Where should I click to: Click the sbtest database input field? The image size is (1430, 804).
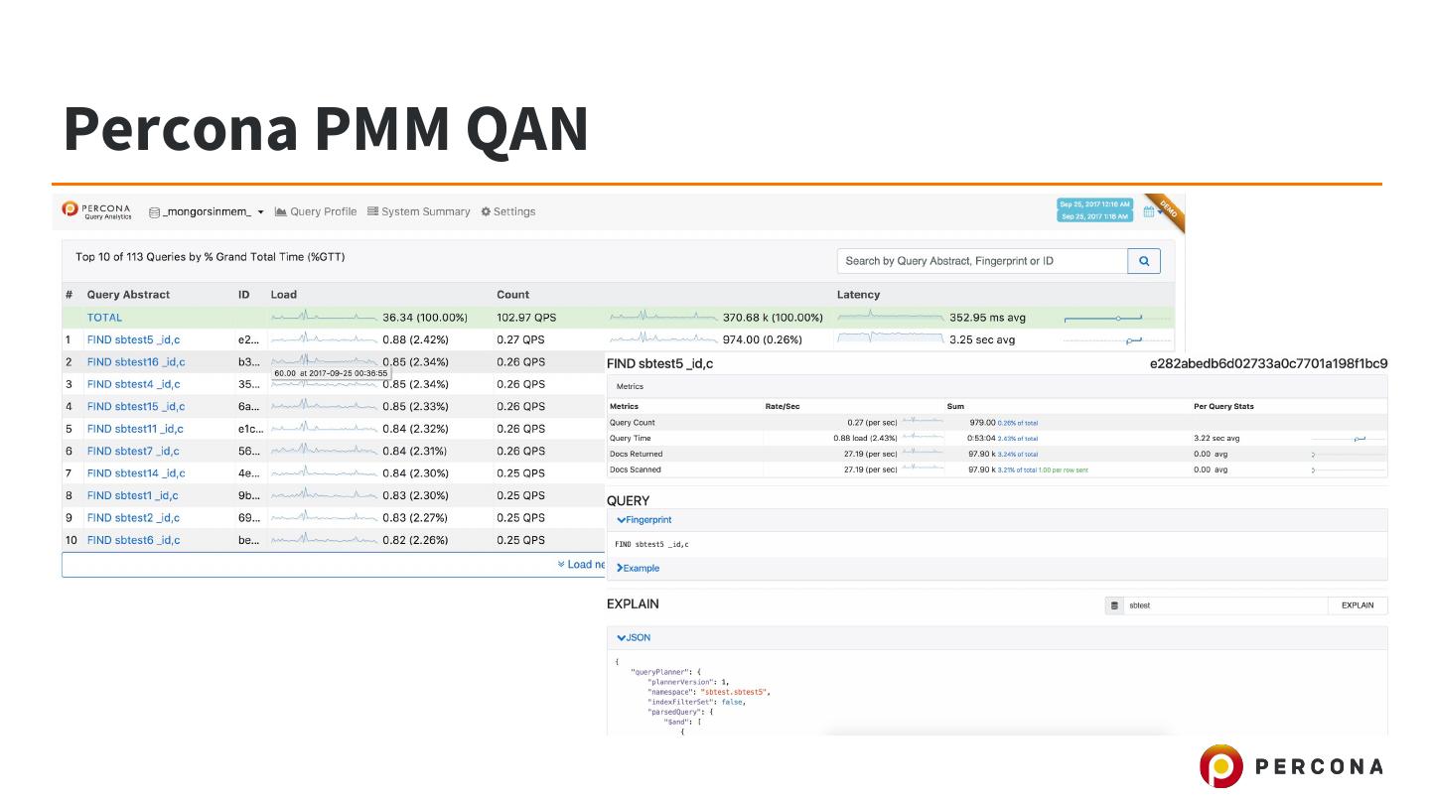(x=1225, y=605)
